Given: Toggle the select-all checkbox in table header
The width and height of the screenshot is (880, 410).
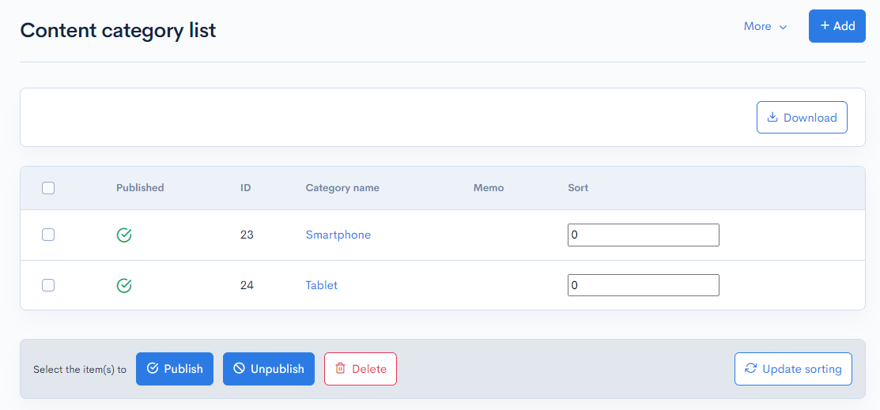Looking at the screenshot, I should [x=48, y=188].
